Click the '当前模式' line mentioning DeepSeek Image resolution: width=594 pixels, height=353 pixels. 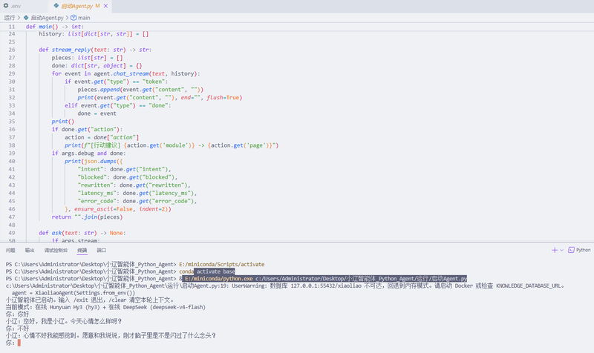point(105,307)
